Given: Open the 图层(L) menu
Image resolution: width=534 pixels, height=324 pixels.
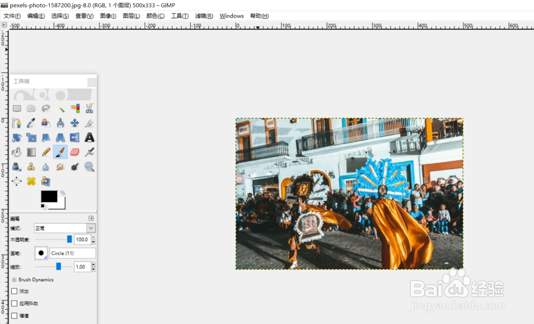Looking at the screenshot, I should 131,16.
